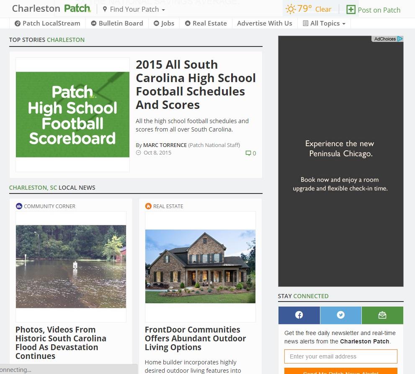
Task: Click the Community Corner category icon
Action: click(19, 206)
